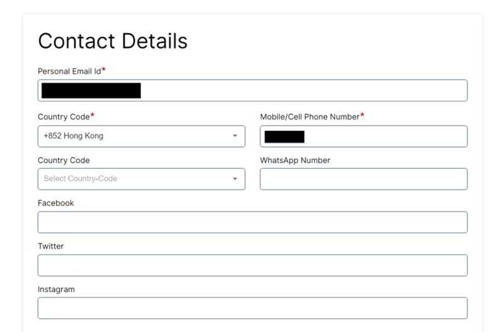This screenshot has width=504, height=332.
Task: Click the blacked-out email address text
Action: [x=91, y=90]
